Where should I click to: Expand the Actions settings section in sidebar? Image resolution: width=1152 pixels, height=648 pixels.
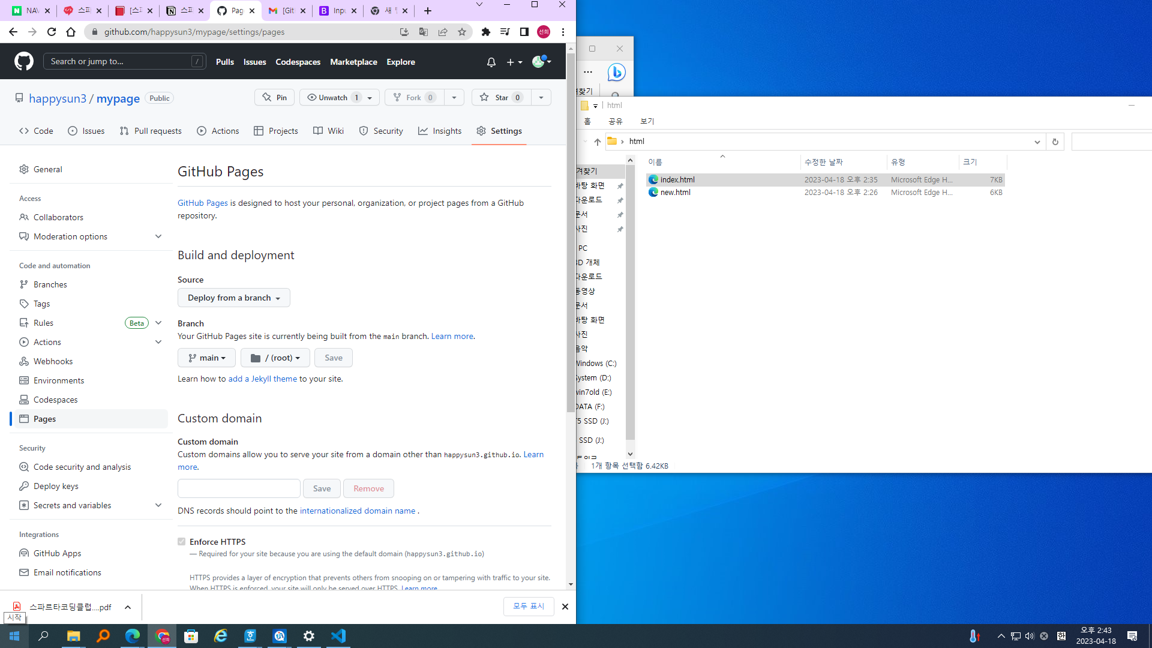click(158, 342)
